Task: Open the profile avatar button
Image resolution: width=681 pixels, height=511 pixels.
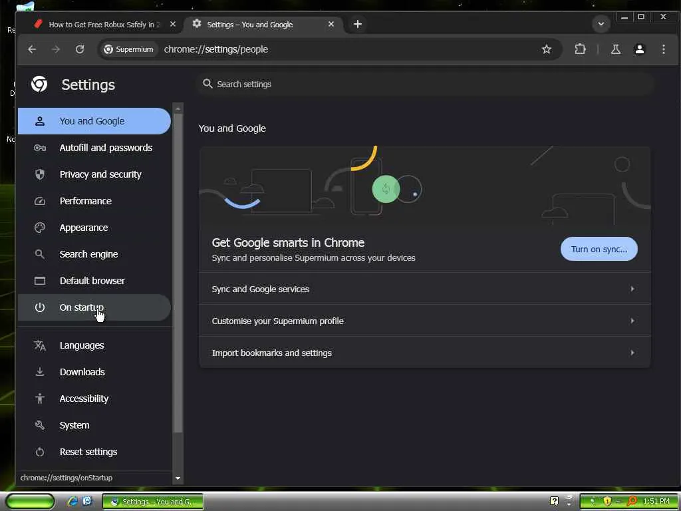Action: click(639, 49)
